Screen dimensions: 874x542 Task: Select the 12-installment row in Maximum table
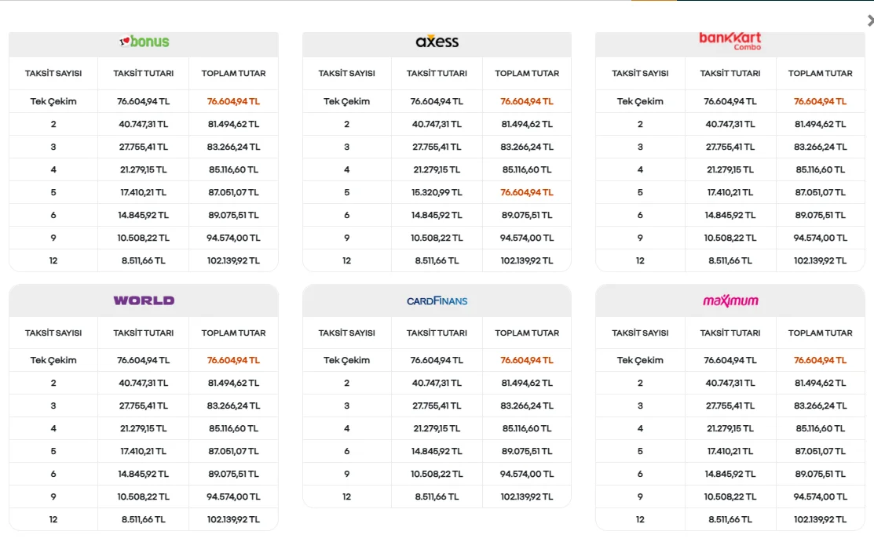640,519
